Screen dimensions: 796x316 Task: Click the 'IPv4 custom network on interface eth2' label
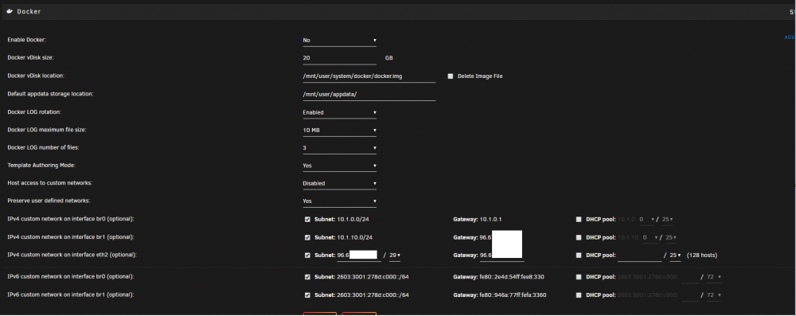72,255
